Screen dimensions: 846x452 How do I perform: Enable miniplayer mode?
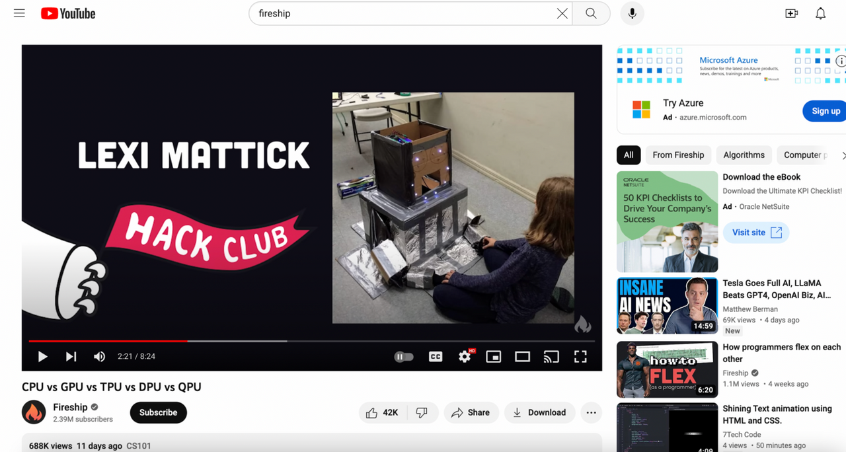pos(494,357)
